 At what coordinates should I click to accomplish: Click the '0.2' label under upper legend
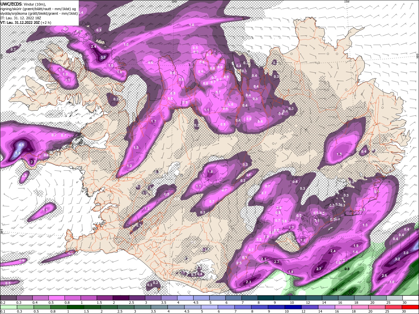pyautogui.click(x=3, y=303)
